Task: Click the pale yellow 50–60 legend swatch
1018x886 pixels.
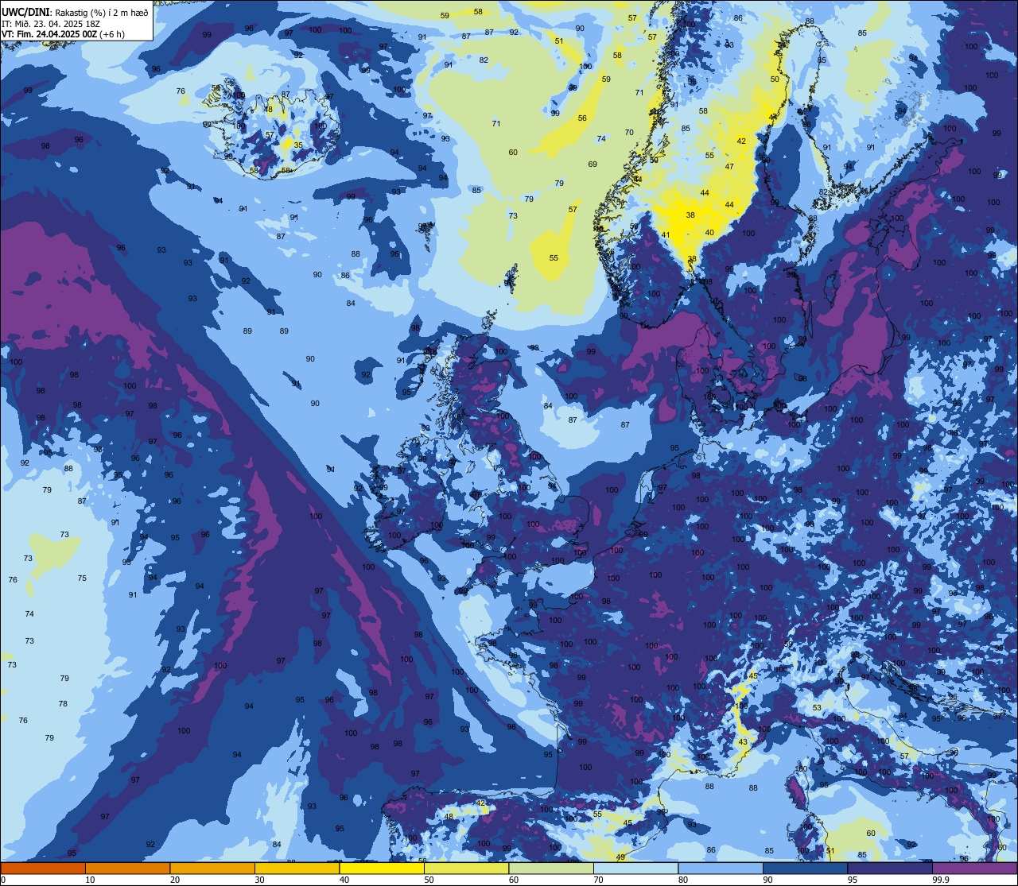Action: tap(466, 868)
